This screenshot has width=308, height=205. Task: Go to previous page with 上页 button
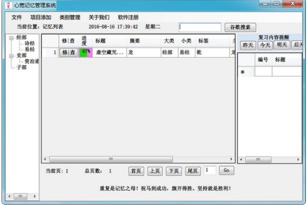click(x=155, y=171)
